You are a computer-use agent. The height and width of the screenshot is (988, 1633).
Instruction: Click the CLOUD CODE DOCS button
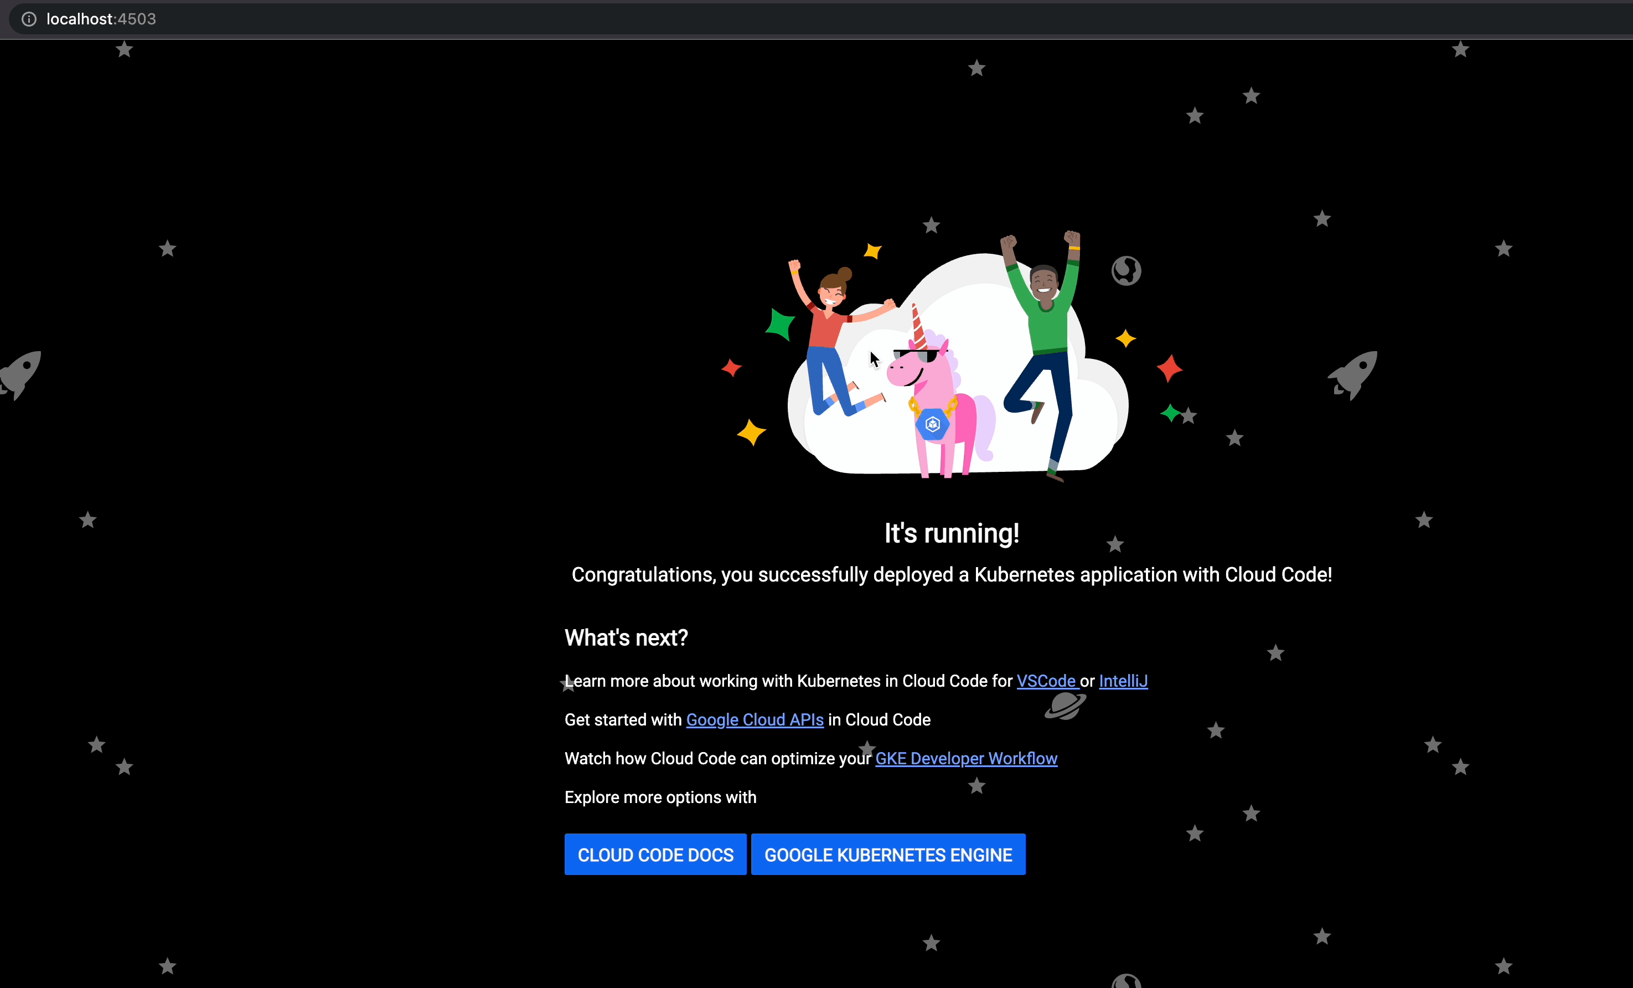click(x=655, y=854)
